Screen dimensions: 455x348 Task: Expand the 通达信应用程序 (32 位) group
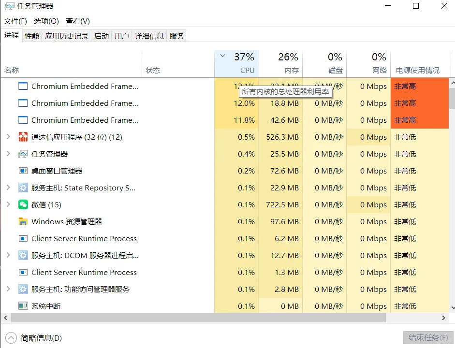[9, 137]
